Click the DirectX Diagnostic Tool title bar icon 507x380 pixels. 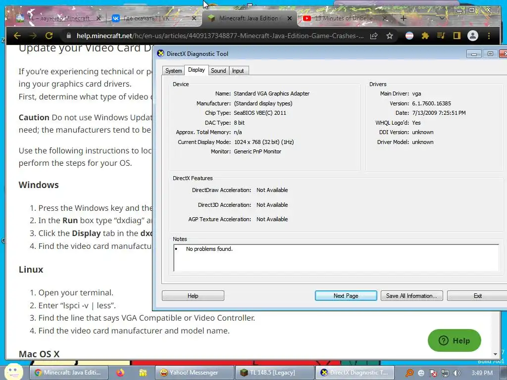(x=160, y=53)
